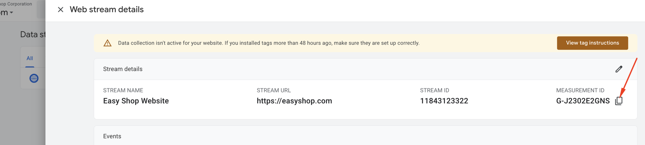Click the warning triangle icon
The width and height of the screenshot is (645, 145).
108,43
